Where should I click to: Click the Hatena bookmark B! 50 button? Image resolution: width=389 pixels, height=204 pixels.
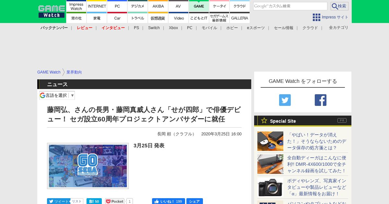click(94, 201)
